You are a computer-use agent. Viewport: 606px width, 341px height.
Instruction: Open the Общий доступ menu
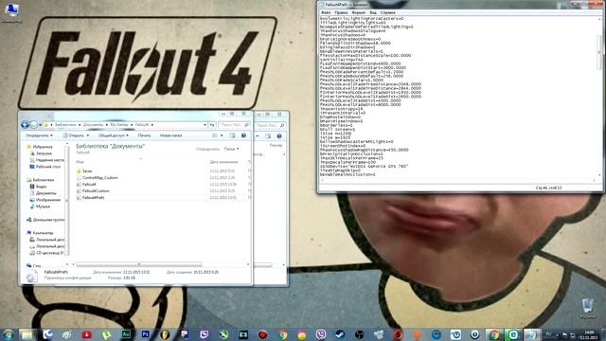click(x=114, y=135)
